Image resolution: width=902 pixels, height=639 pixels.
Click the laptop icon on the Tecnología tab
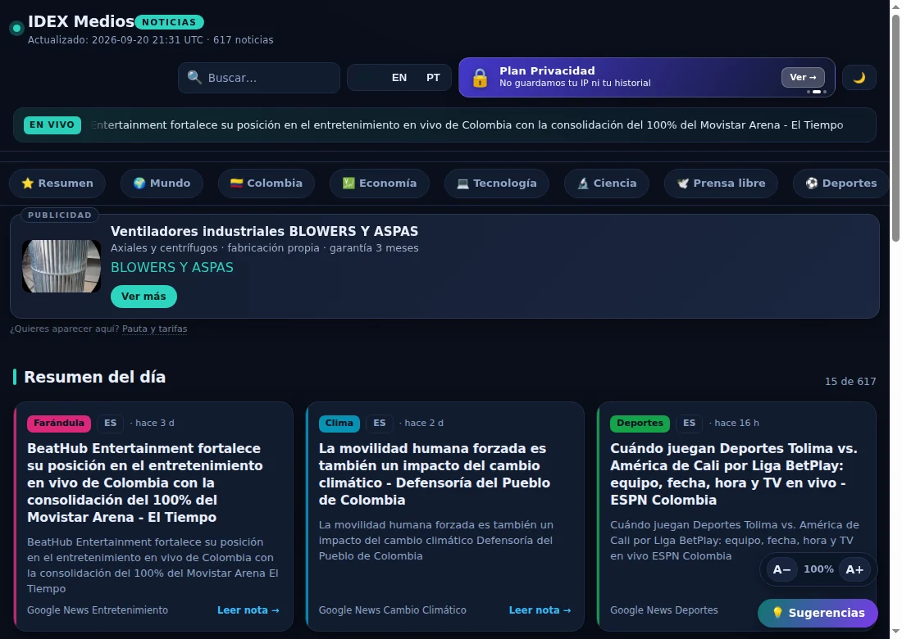(x=462, y=184)
